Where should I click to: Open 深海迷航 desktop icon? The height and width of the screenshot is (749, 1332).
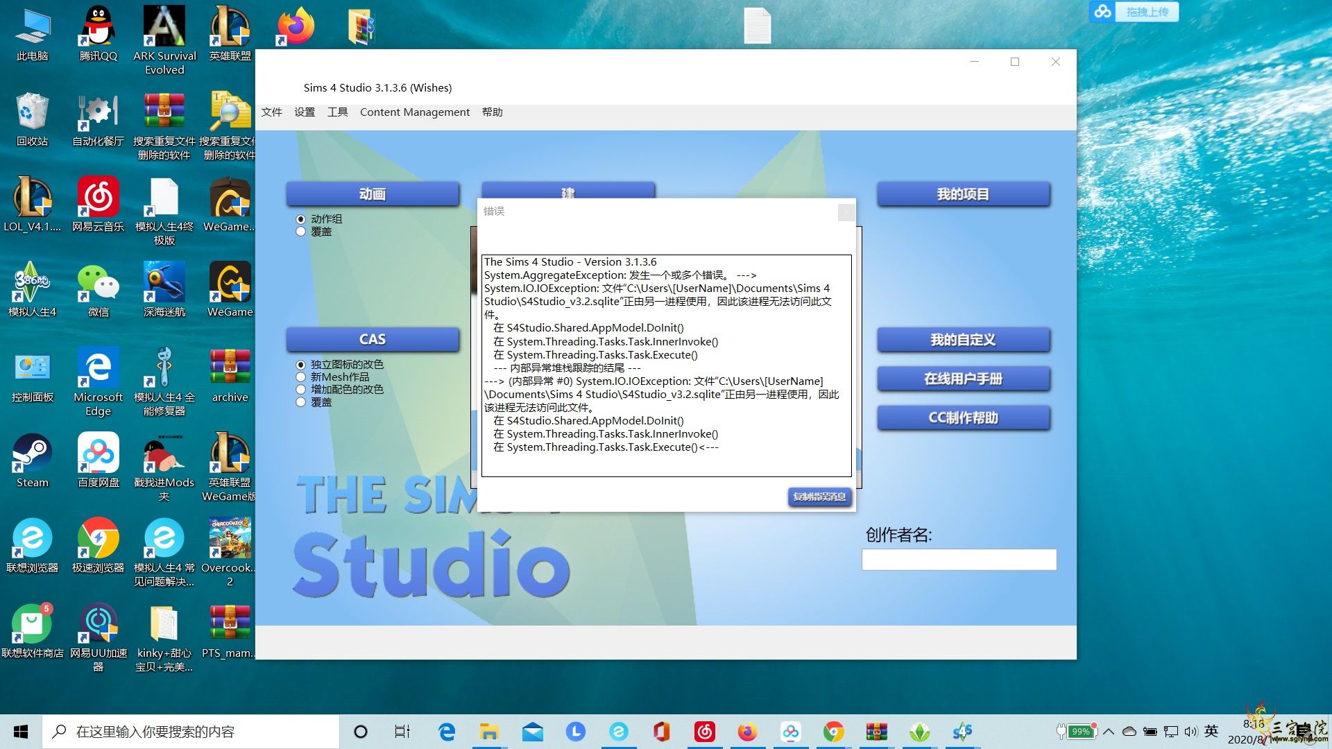(x=164, y=290)
